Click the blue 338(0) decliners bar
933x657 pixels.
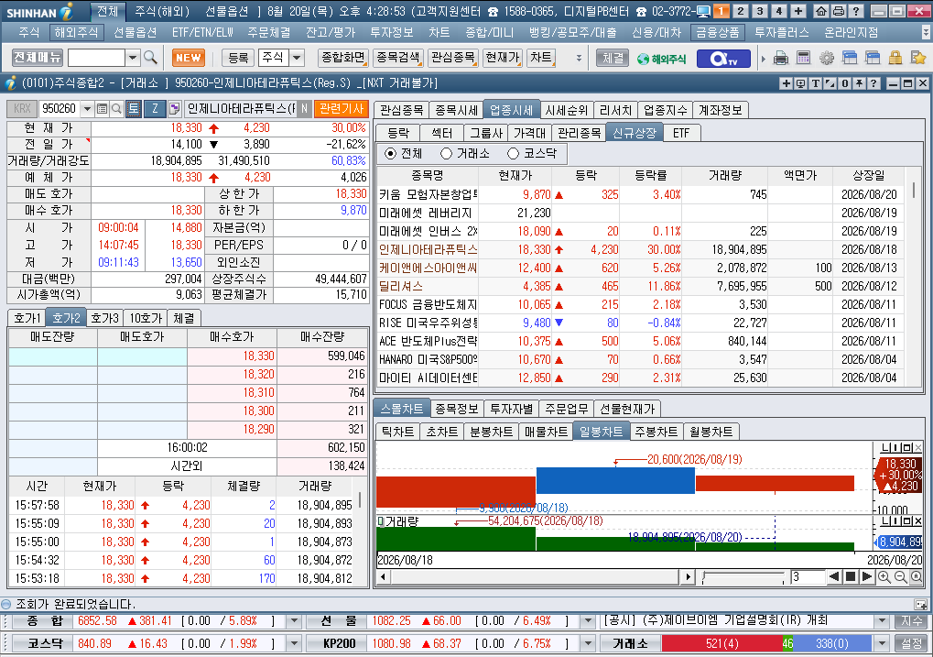(x=832, y=644)
